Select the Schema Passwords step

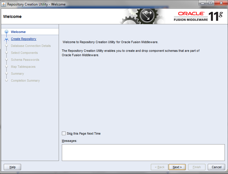(x=25, y=60)
